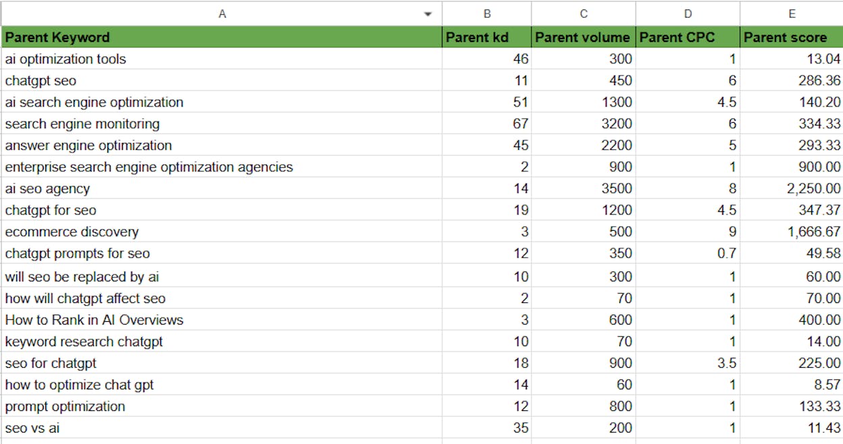Select the 'seo vs ai' cell
Screen dimensions: 843x444
222,428
